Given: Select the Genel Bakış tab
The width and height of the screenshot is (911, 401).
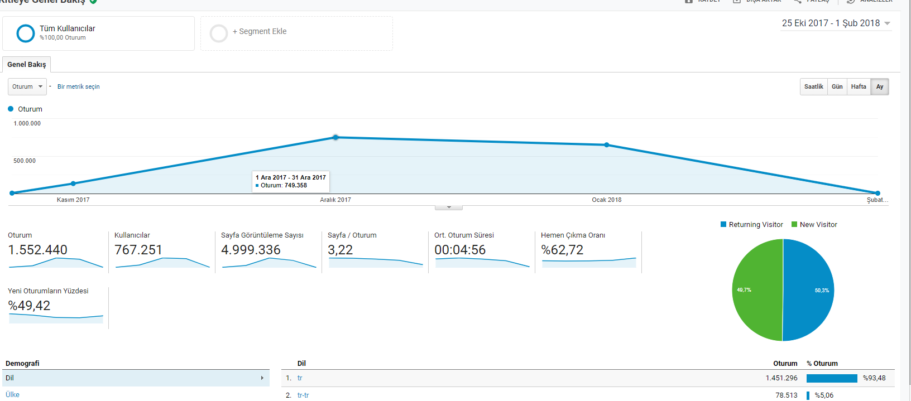Looking at the screenshot, I should pos(27,64).
